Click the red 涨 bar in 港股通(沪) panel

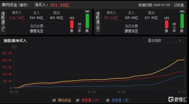[x=72, y=24]
